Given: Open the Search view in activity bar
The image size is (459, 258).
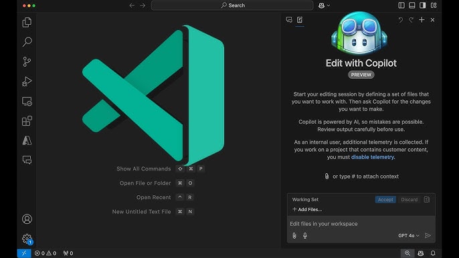Looking at the screenshot, I should [x=27, y=42].
